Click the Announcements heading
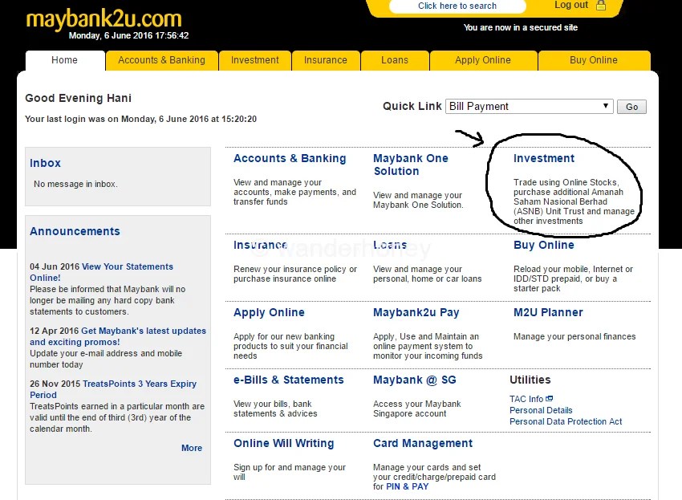The height and width of the screenshot is (500, 682). coord(75,231)
